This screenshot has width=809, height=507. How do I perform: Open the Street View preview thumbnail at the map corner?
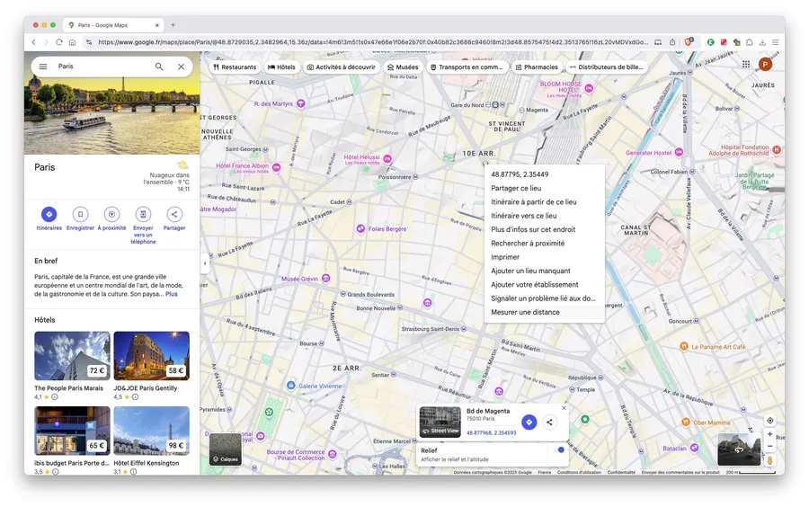[x=739, y=449]
